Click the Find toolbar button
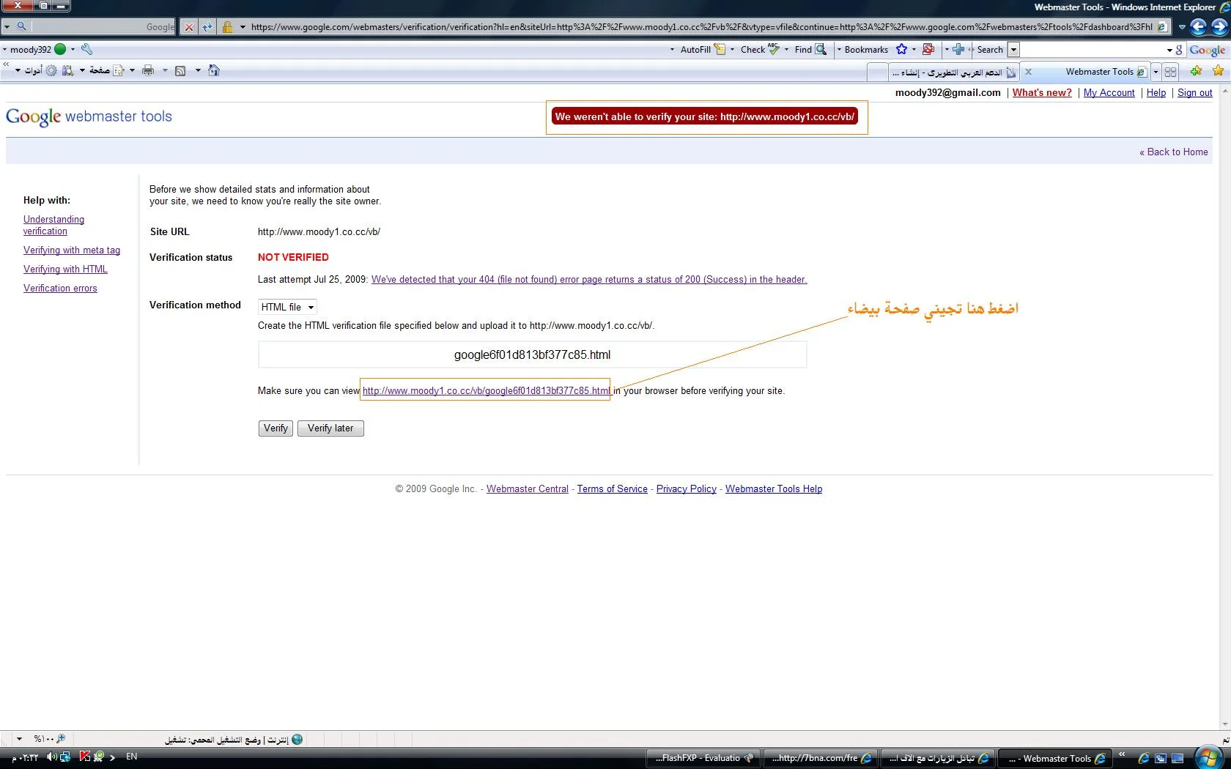This screenshot has width=1231, height=769. pyautogui.click(x=810, y=50)
